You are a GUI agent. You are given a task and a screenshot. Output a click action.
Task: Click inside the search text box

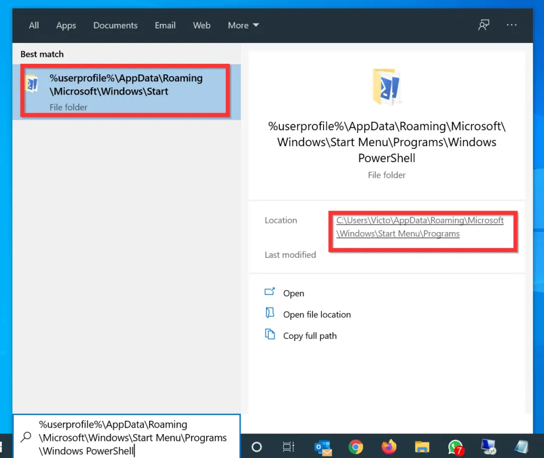tap(133, 438)
